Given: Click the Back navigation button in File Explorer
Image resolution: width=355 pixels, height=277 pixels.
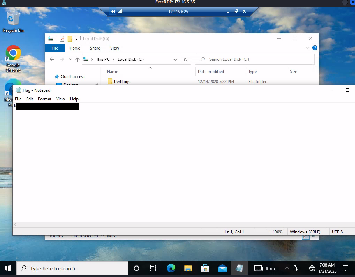Looking at the screenshot, I should click(x=51, y=59).
